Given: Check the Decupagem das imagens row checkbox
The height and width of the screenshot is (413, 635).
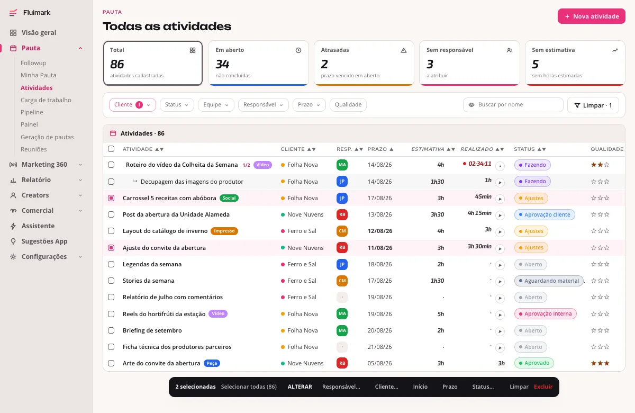Looking at the screenshot, I should click(111, 182).
